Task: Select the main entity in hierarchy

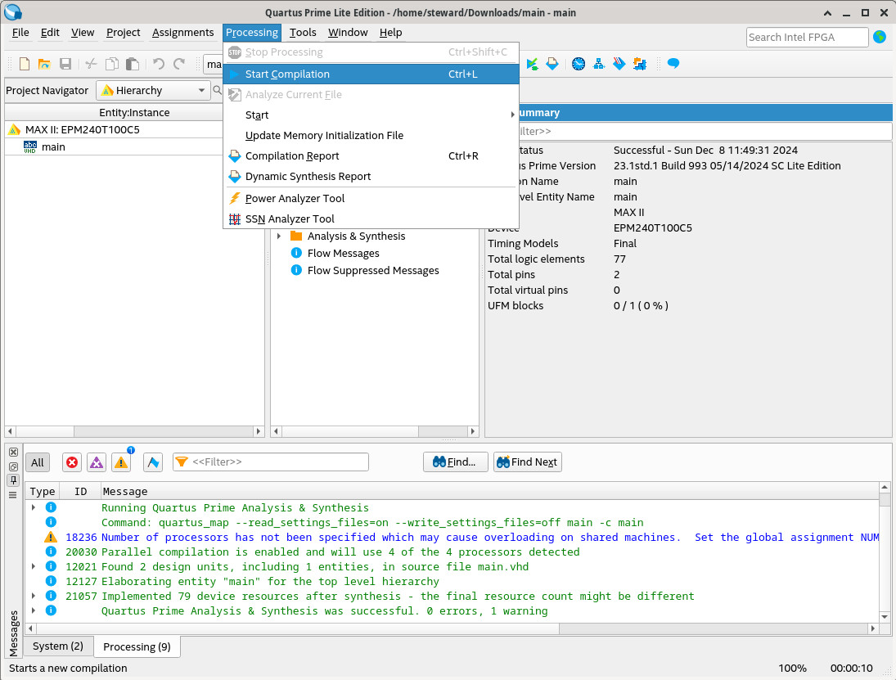Action: coord(53,146)
